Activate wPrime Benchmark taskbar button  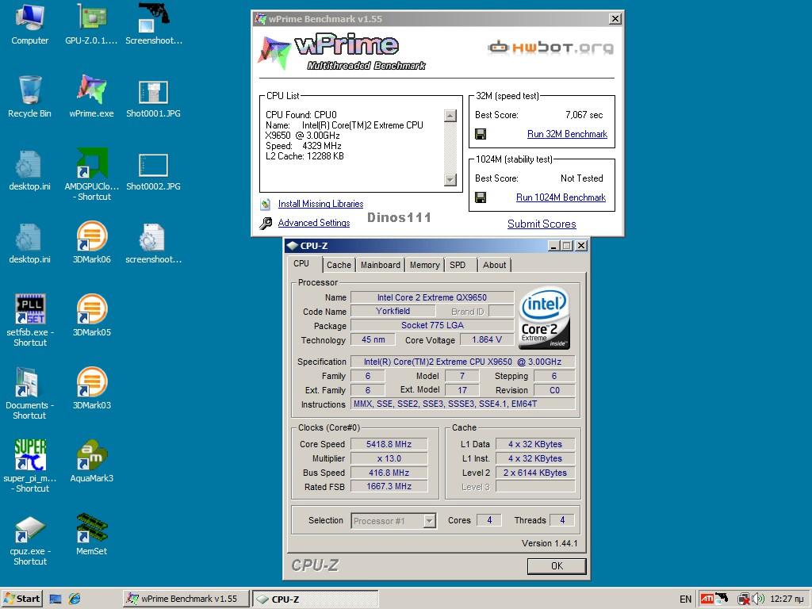coord(186,599)
